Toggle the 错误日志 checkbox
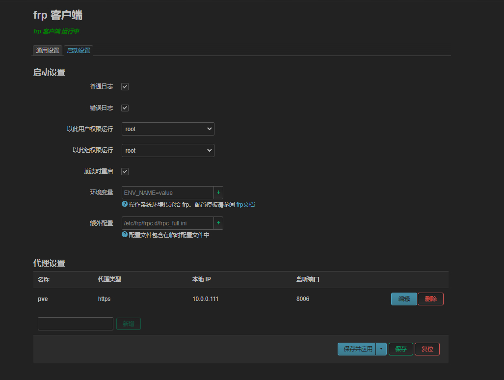 point(125,108)
